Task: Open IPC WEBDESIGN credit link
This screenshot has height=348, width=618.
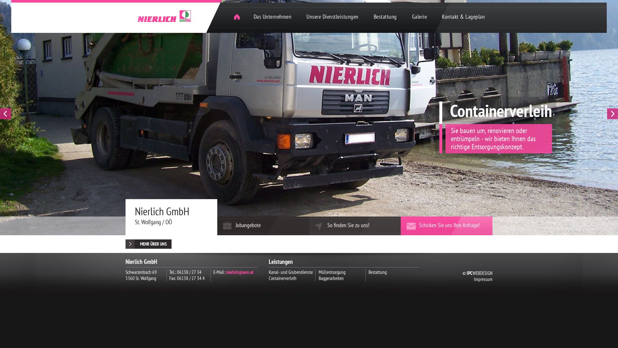Action: 479,273
